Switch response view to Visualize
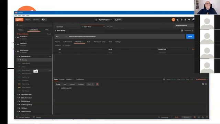Screen dimensions: 220x124 [x=81, y=84]
